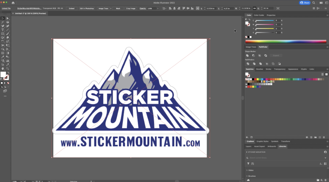Sort library items icon
Image resolution: width=329 pixels, height=182 pixels.
click(253, 164)
